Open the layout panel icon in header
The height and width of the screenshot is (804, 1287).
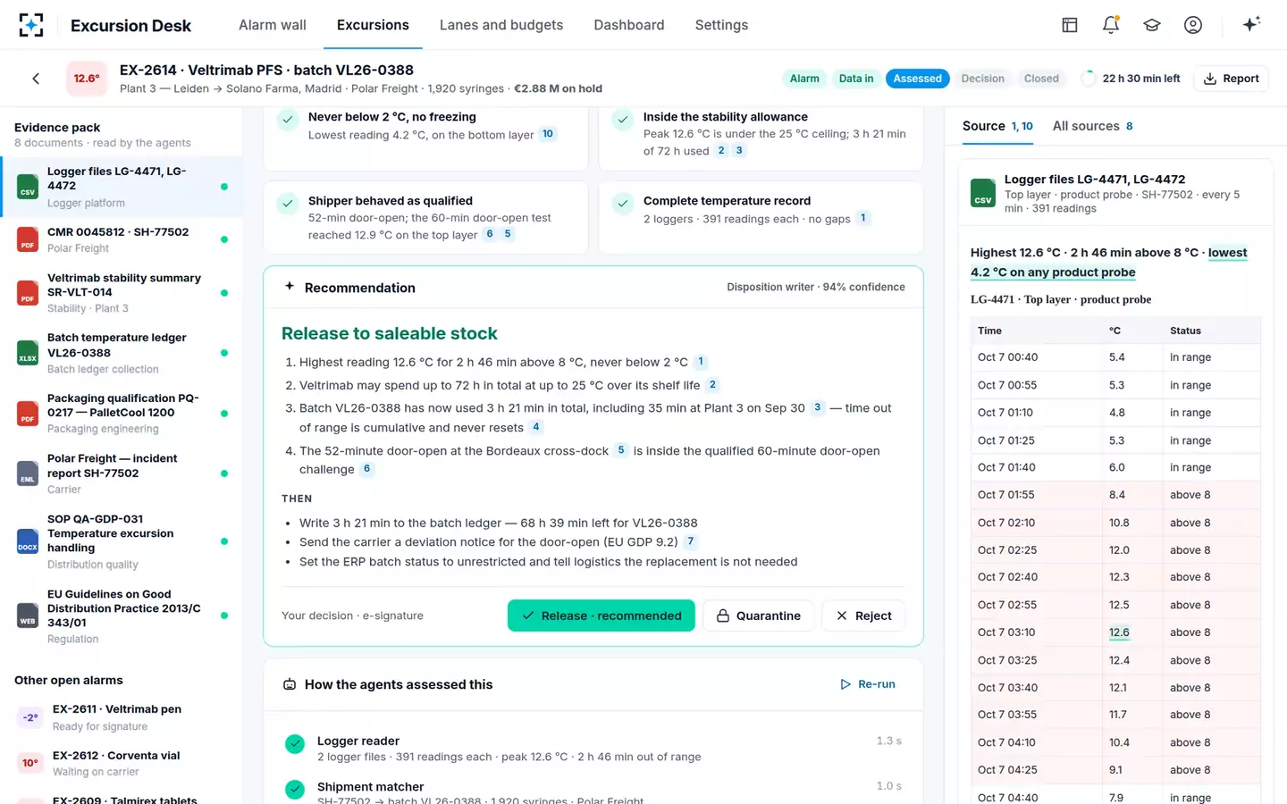(x=1070, y=25)
